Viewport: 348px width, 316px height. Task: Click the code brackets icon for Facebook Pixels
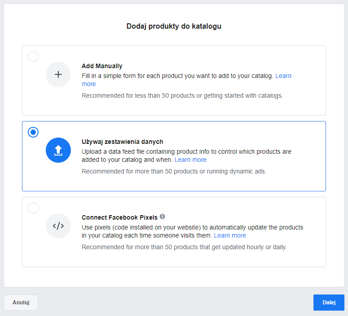click(58, 226)
